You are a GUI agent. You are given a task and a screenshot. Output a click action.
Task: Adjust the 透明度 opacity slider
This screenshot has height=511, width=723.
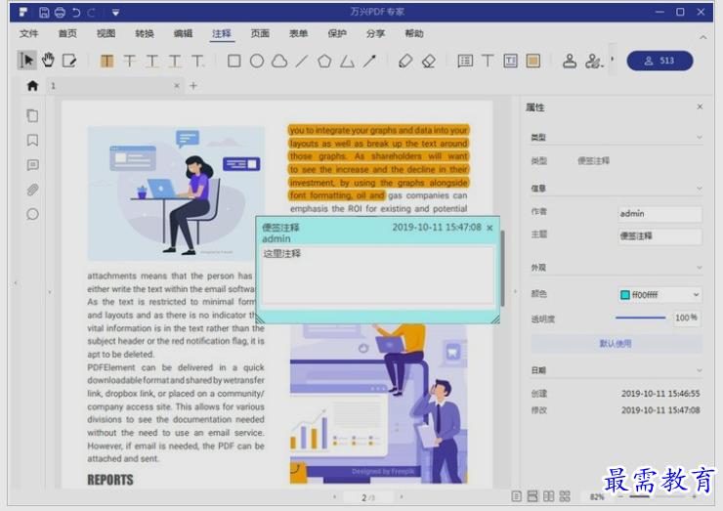coord(641,318)
